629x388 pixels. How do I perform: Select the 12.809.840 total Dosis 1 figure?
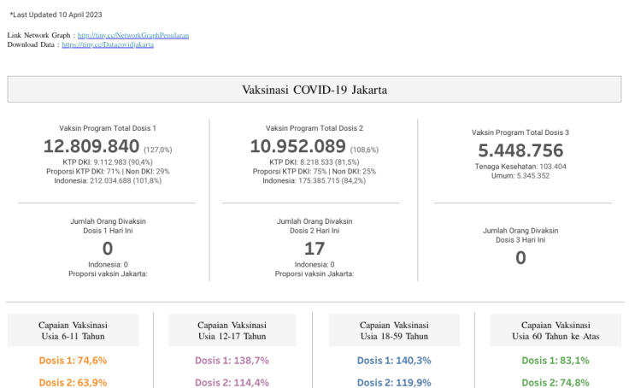coord(91,146)
